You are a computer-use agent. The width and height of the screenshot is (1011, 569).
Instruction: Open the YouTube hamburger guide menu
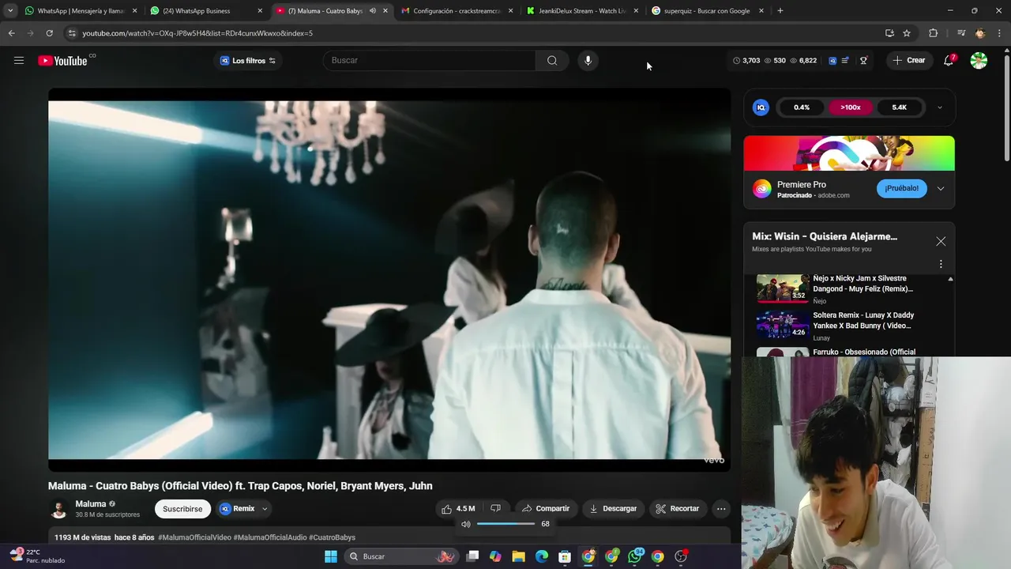[x=19, y=60]
